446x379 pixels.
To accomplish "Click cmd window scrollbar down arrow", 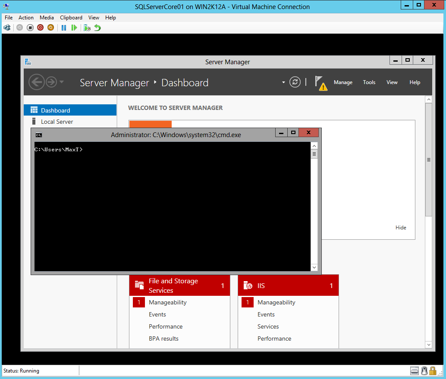I will coord(314,267).
